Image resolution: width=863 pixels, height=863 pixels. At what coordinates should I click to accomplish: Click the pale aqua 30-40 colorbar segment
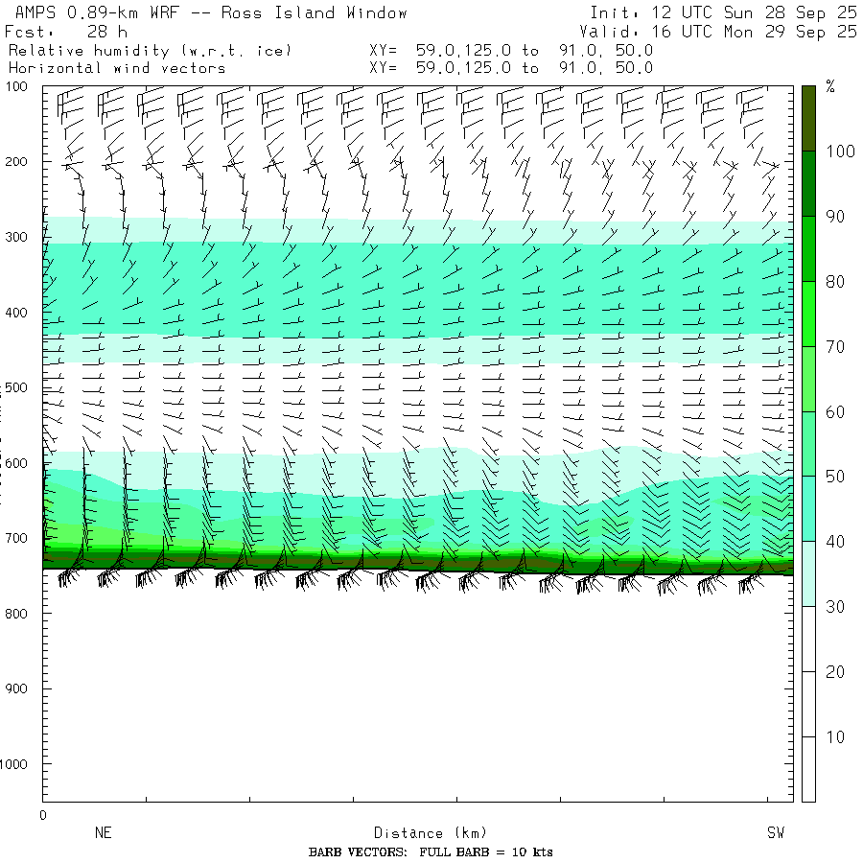808,574
